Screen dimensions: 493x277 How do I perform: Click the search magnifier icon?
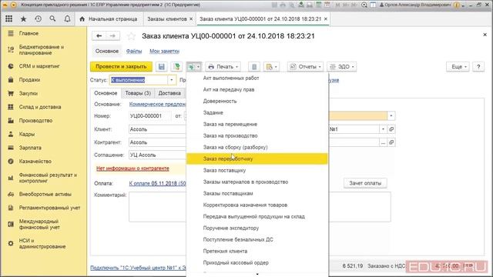point(52,18)
